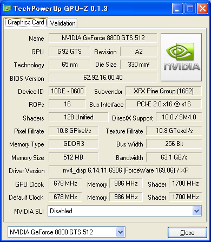Click the Device ID 10DE - 0600 field
The width and height of the screenshot is (211, 242).
(67, 91)
